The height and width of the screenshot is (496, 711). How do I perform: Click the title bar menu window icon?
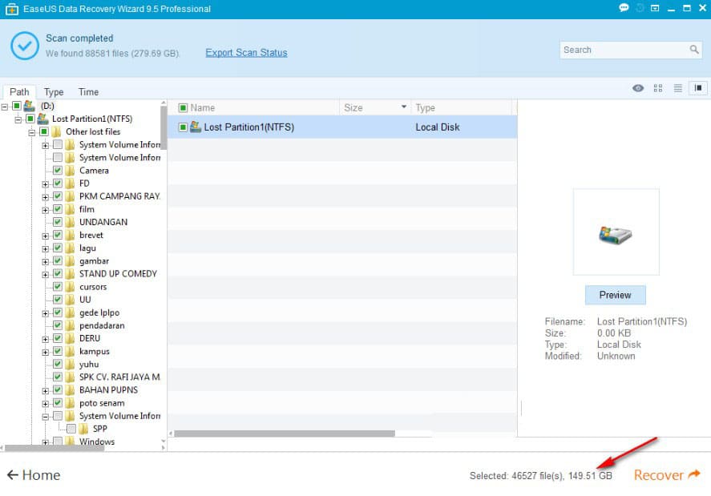[655, 8]
